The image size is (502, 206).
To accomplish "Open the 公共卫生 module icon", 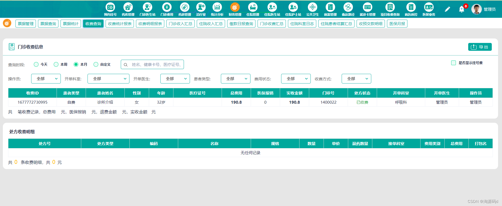I will pyautogui.click(x=312, y=7).
